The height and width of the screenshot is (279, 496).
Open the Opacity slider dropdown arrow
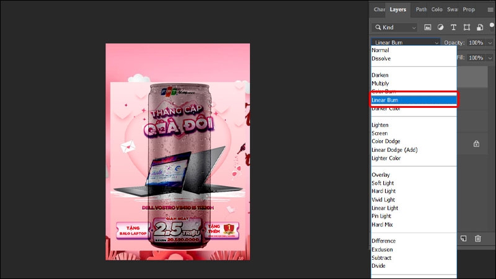[x=490, y=42]
